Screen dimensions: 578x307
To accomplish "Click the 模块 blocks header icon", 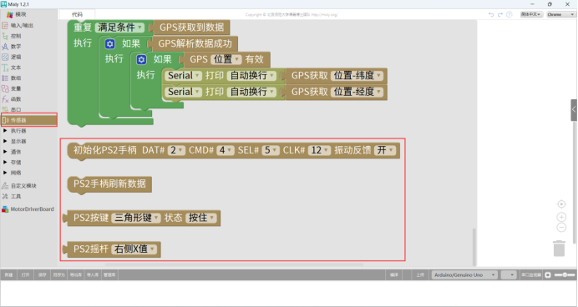I will pyautogui.click(x=10, y=14).
